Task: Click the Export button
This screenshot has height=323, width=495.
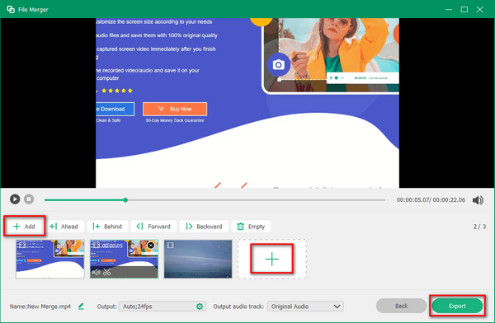Action: coord(457,306)
